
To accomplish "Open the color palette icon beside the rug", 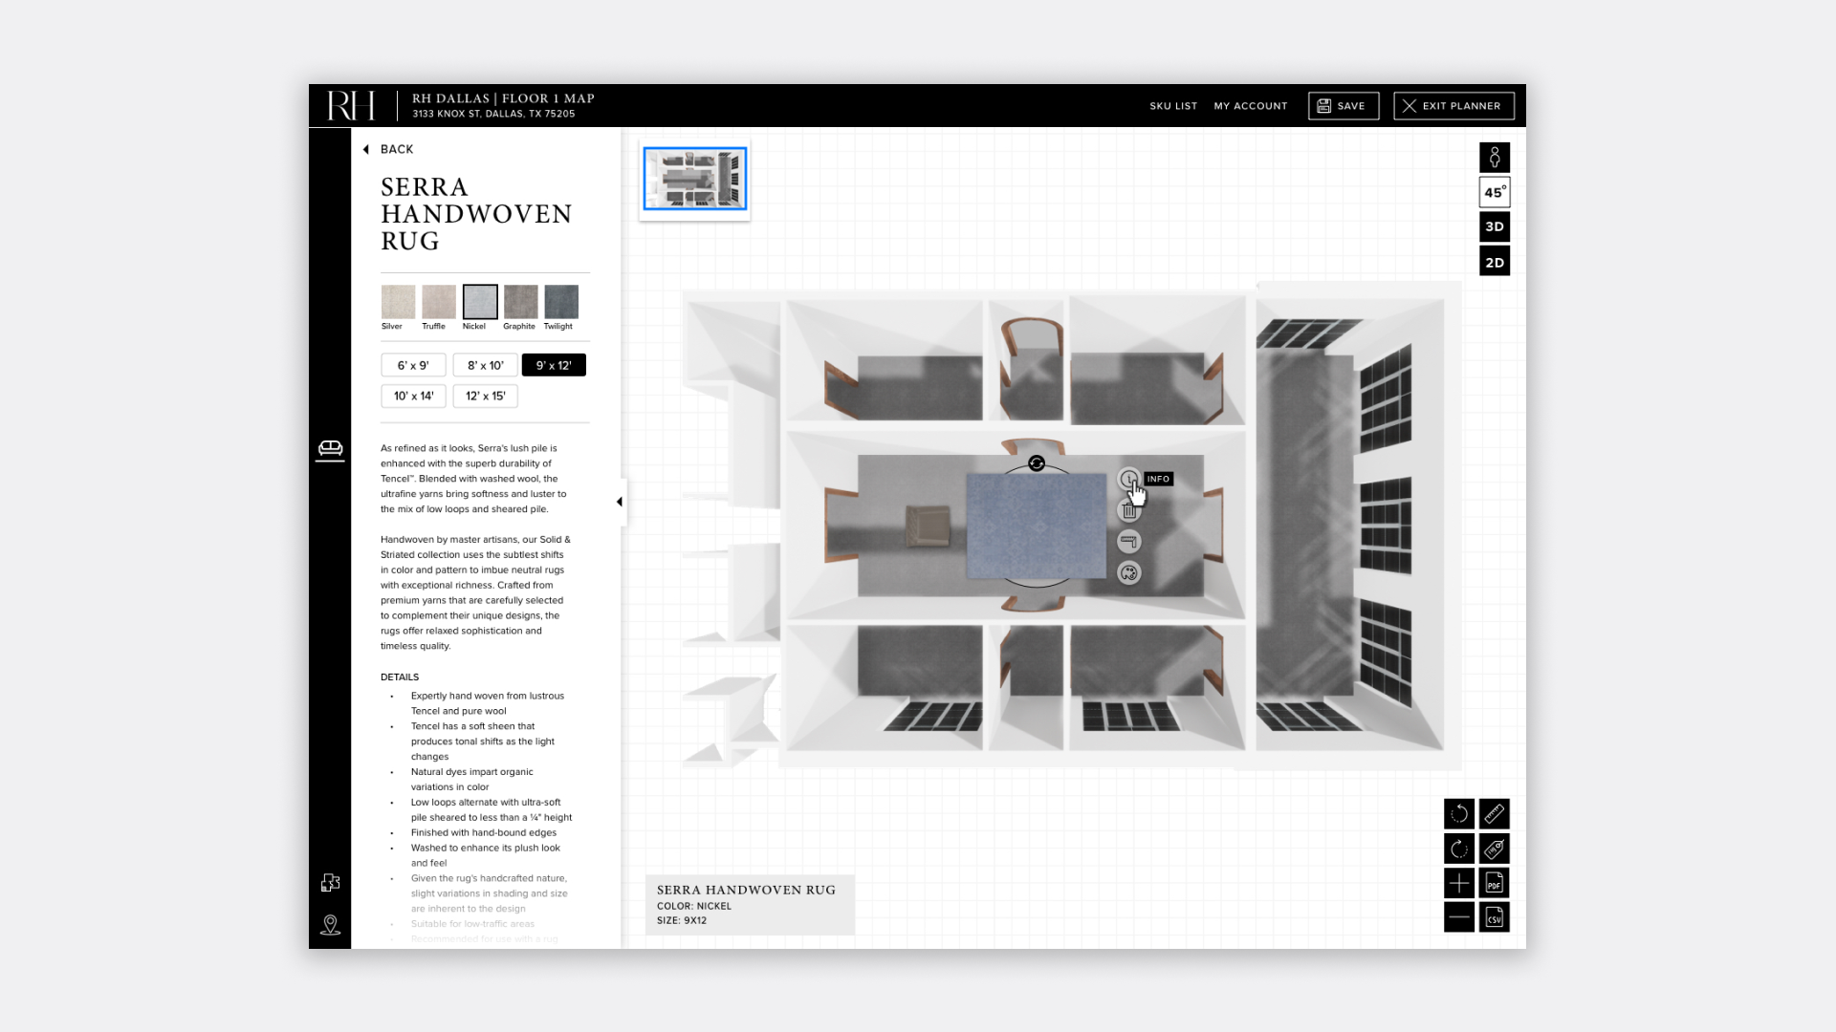I will pyautogui.click(x=1129, y=573).
